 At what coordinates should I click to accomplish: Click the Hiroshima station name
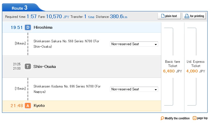(43, 27)
